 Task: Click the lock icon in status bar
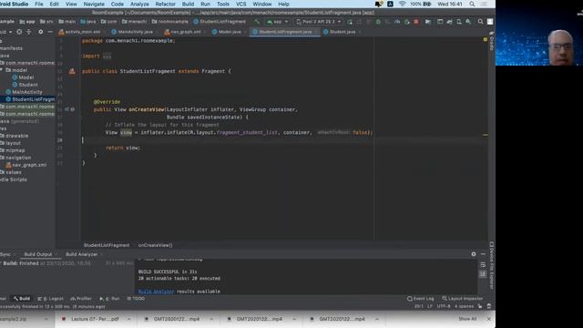[480, 306]
